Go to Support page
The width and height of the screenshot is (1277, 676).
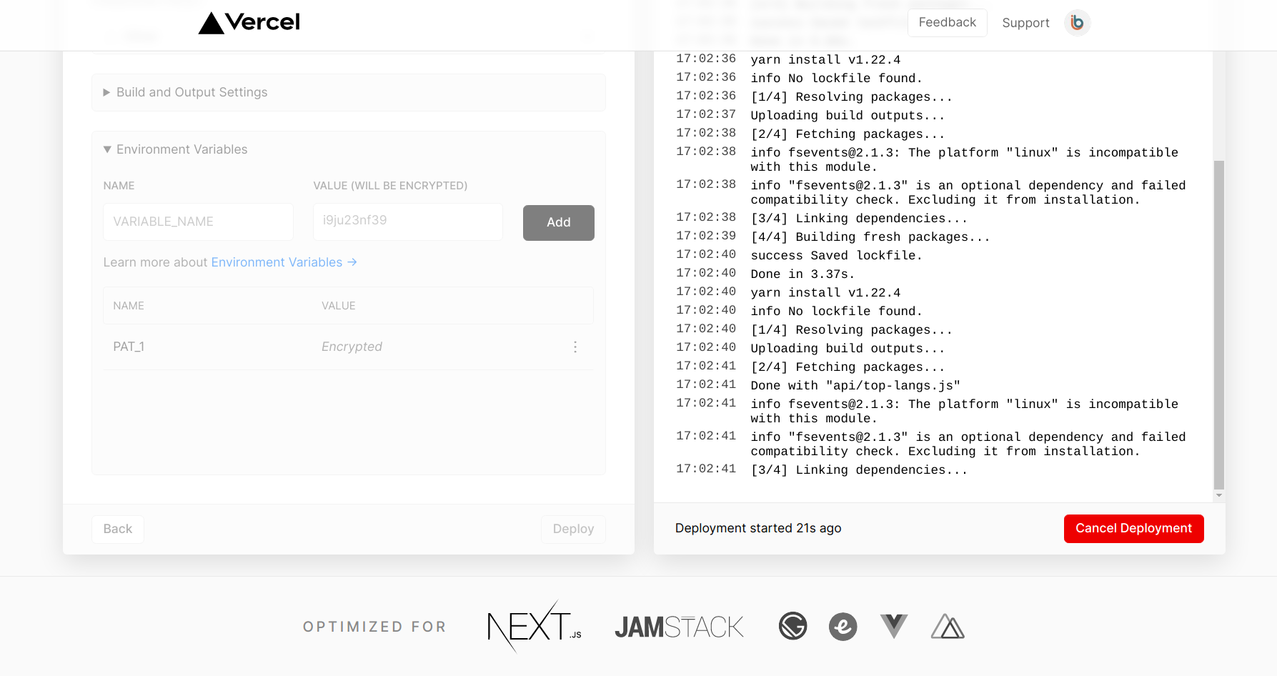[1025, 23]
